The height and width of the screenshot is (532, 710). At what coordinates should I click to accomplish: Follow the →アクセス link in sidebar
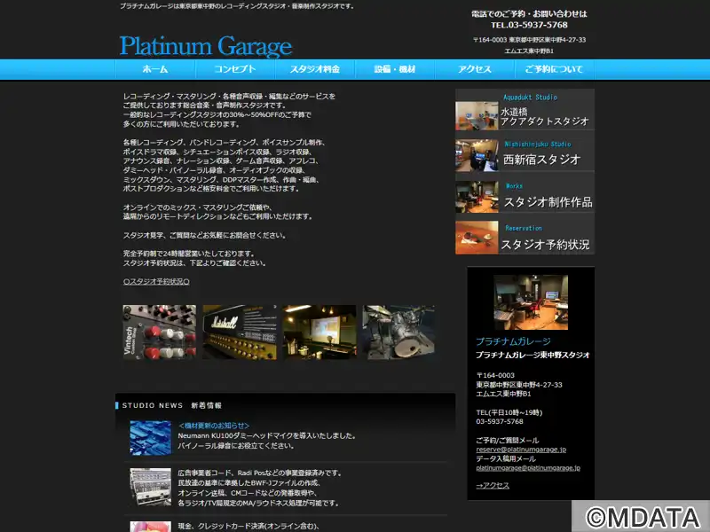(493, 485)
